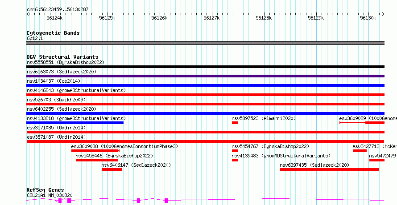This screenshot has height=205, width=397.
Task: Click the short blue nsv4133818 bar
Action: [x=75, y=123]
